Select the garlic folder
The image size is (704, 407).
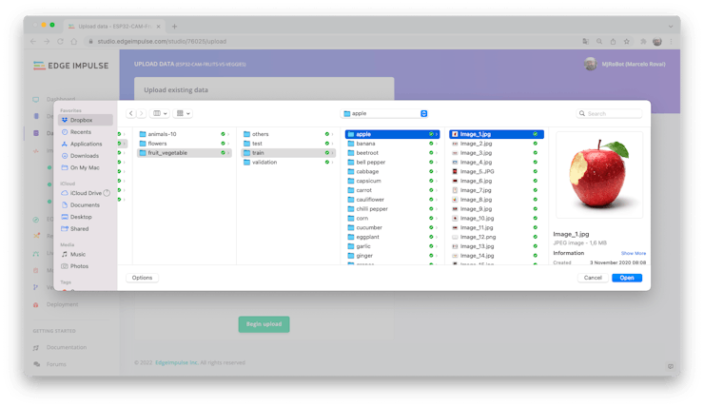coord(392,246)
